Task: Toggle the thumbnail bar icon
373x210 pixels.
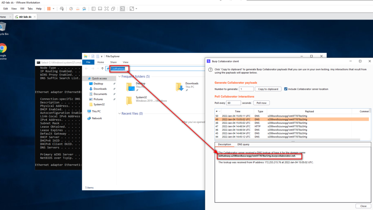Action: tap(100, 9)
